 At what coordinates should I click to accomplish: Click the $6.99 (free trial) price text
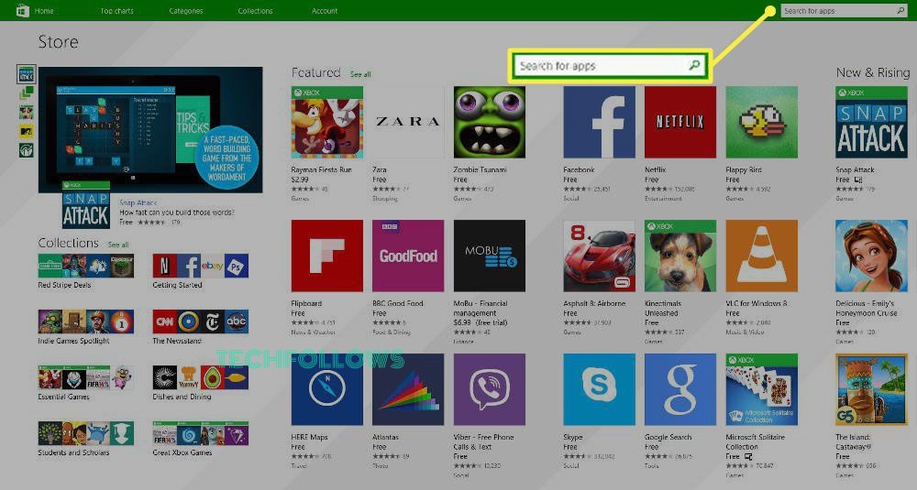click(x=481, y=322)
